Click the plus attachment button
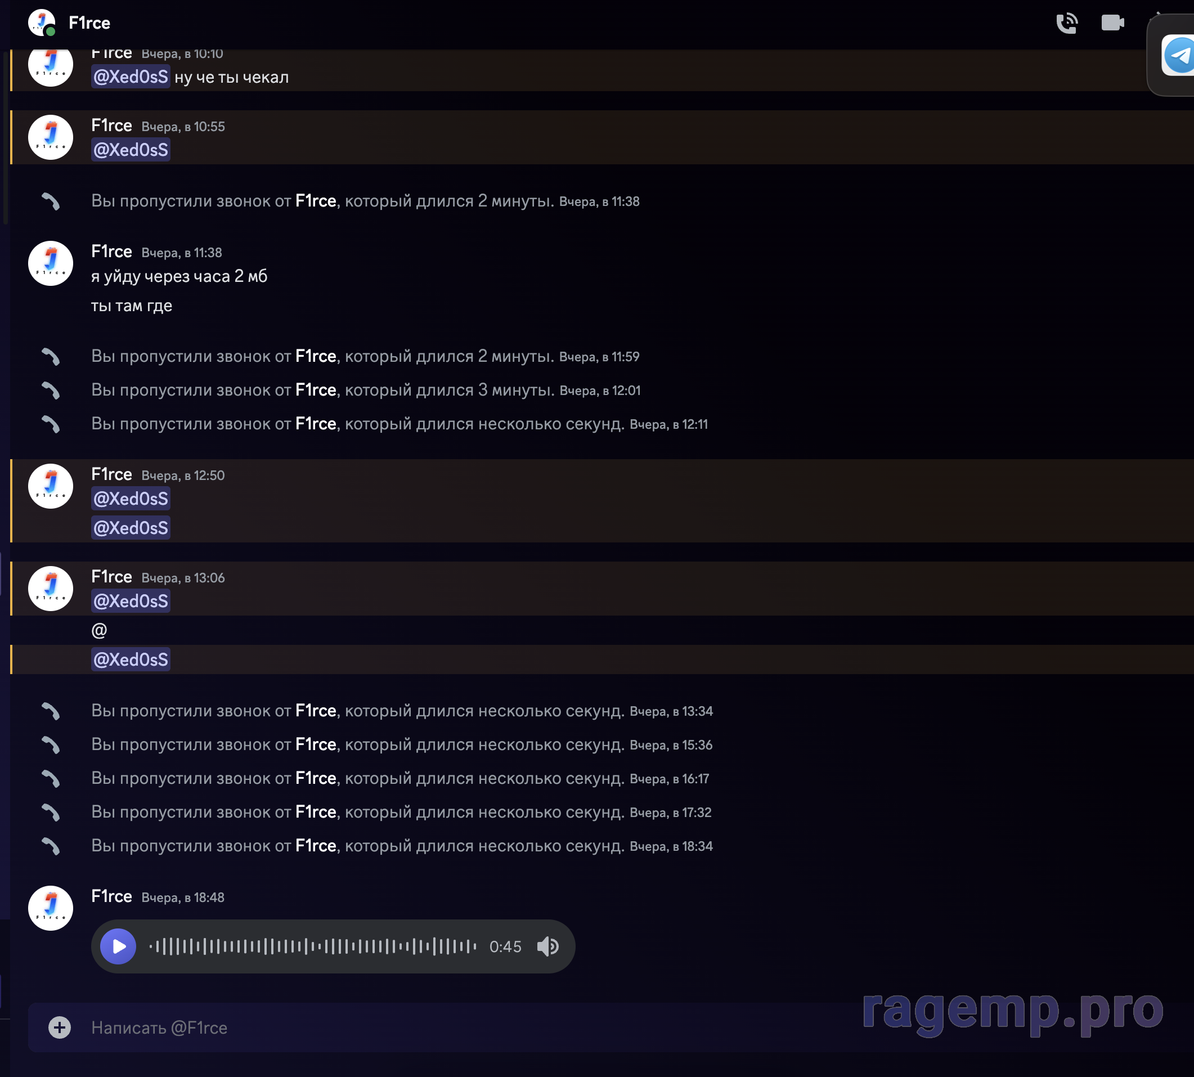 pyautogui.click(x=59, y=1027)
